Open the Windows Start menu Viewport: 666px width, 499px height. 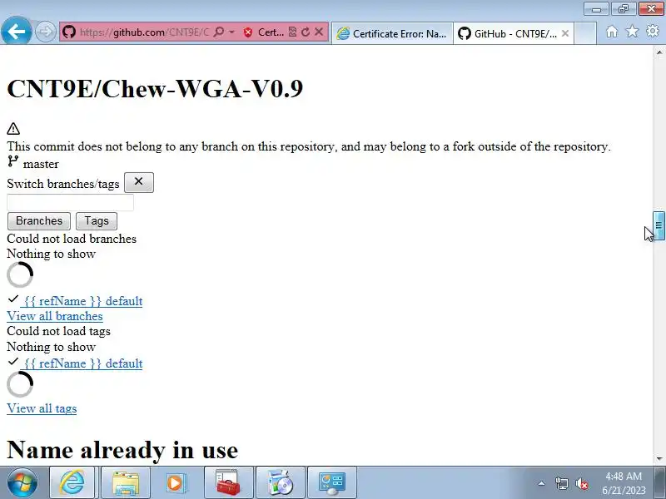[x=22, y=482]
